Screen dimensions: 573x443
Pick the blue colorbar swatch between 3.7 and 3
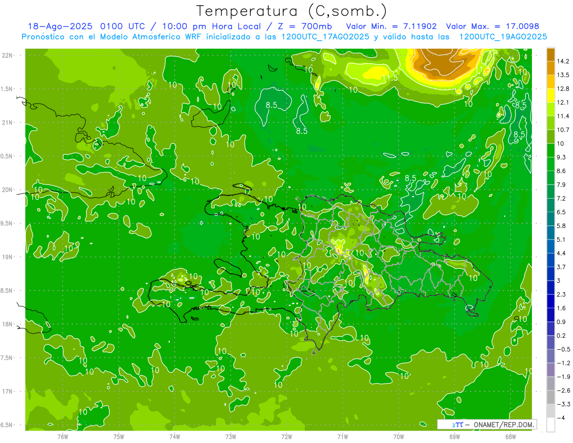[551, 274]
